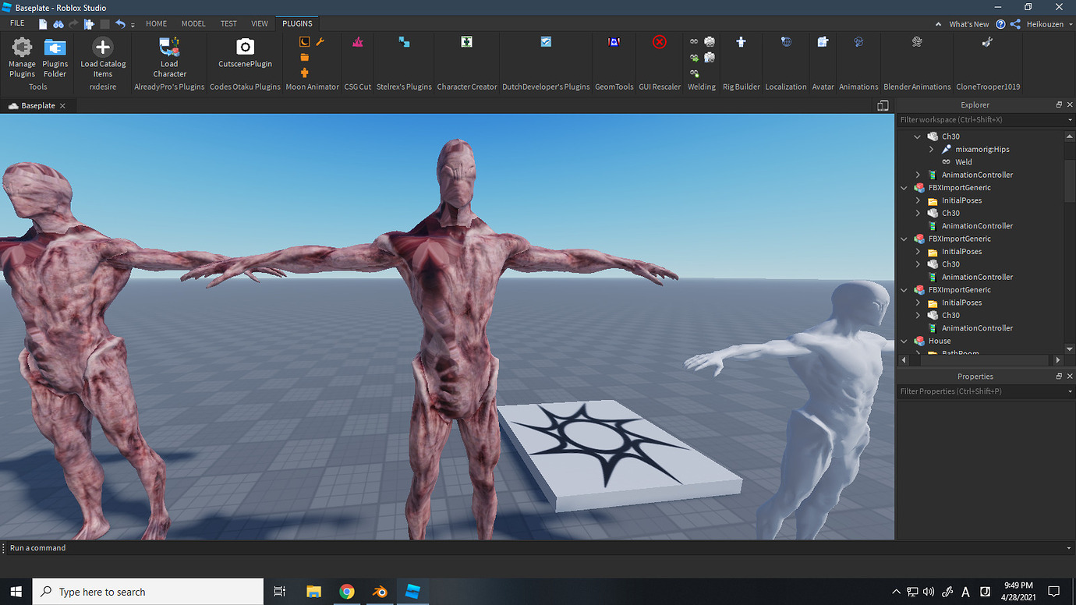The image size is (1076, 605).
Task: Launch the GeomTools plugin icon
Action: [x=614, y=42]
